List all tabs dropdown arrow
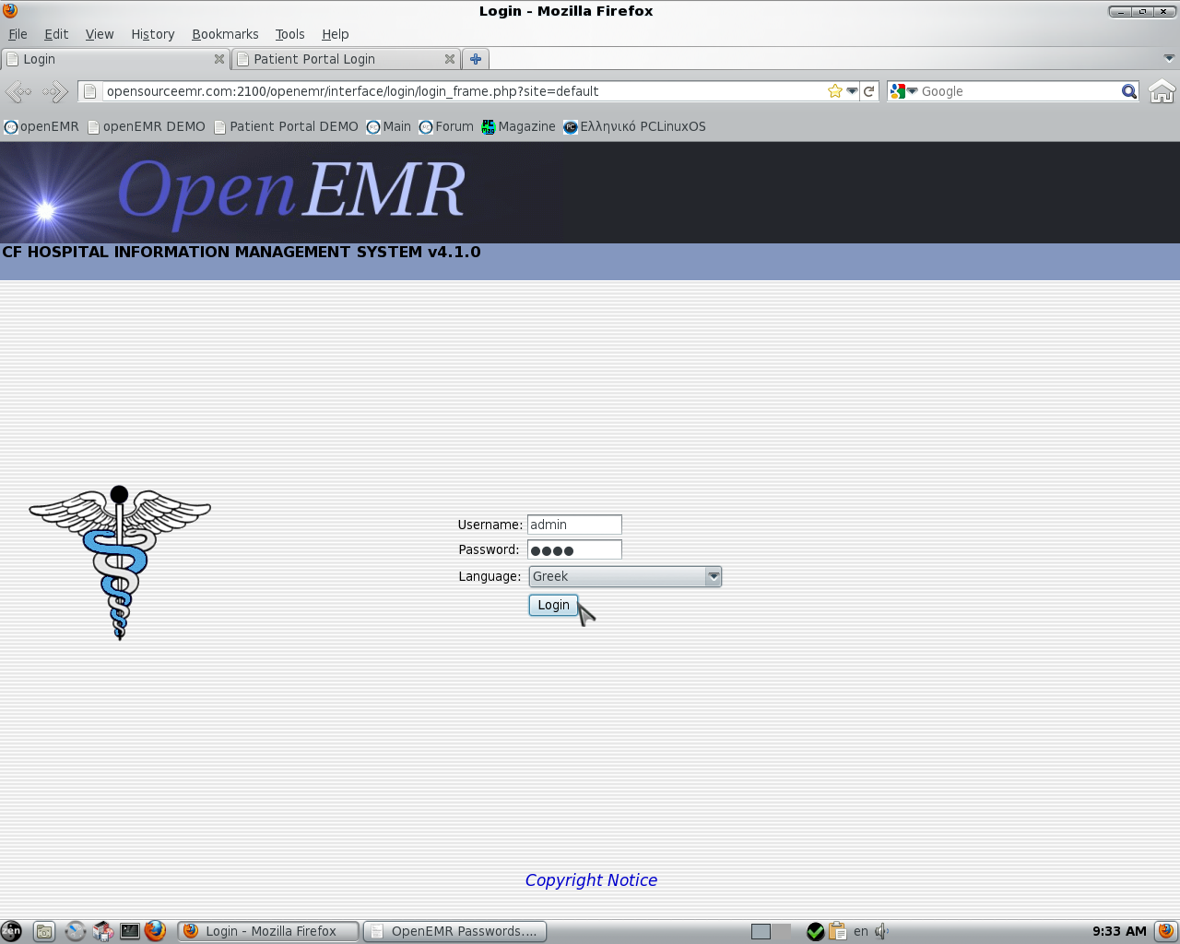 click(x=1169, y=58)
